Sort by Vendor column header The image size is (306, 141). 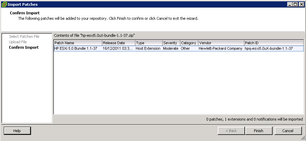tap(221, 43)
